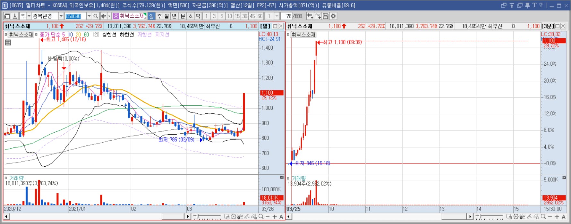Save chart layout with the floppy disk icon
571x224 pixels.
(326, 16)
